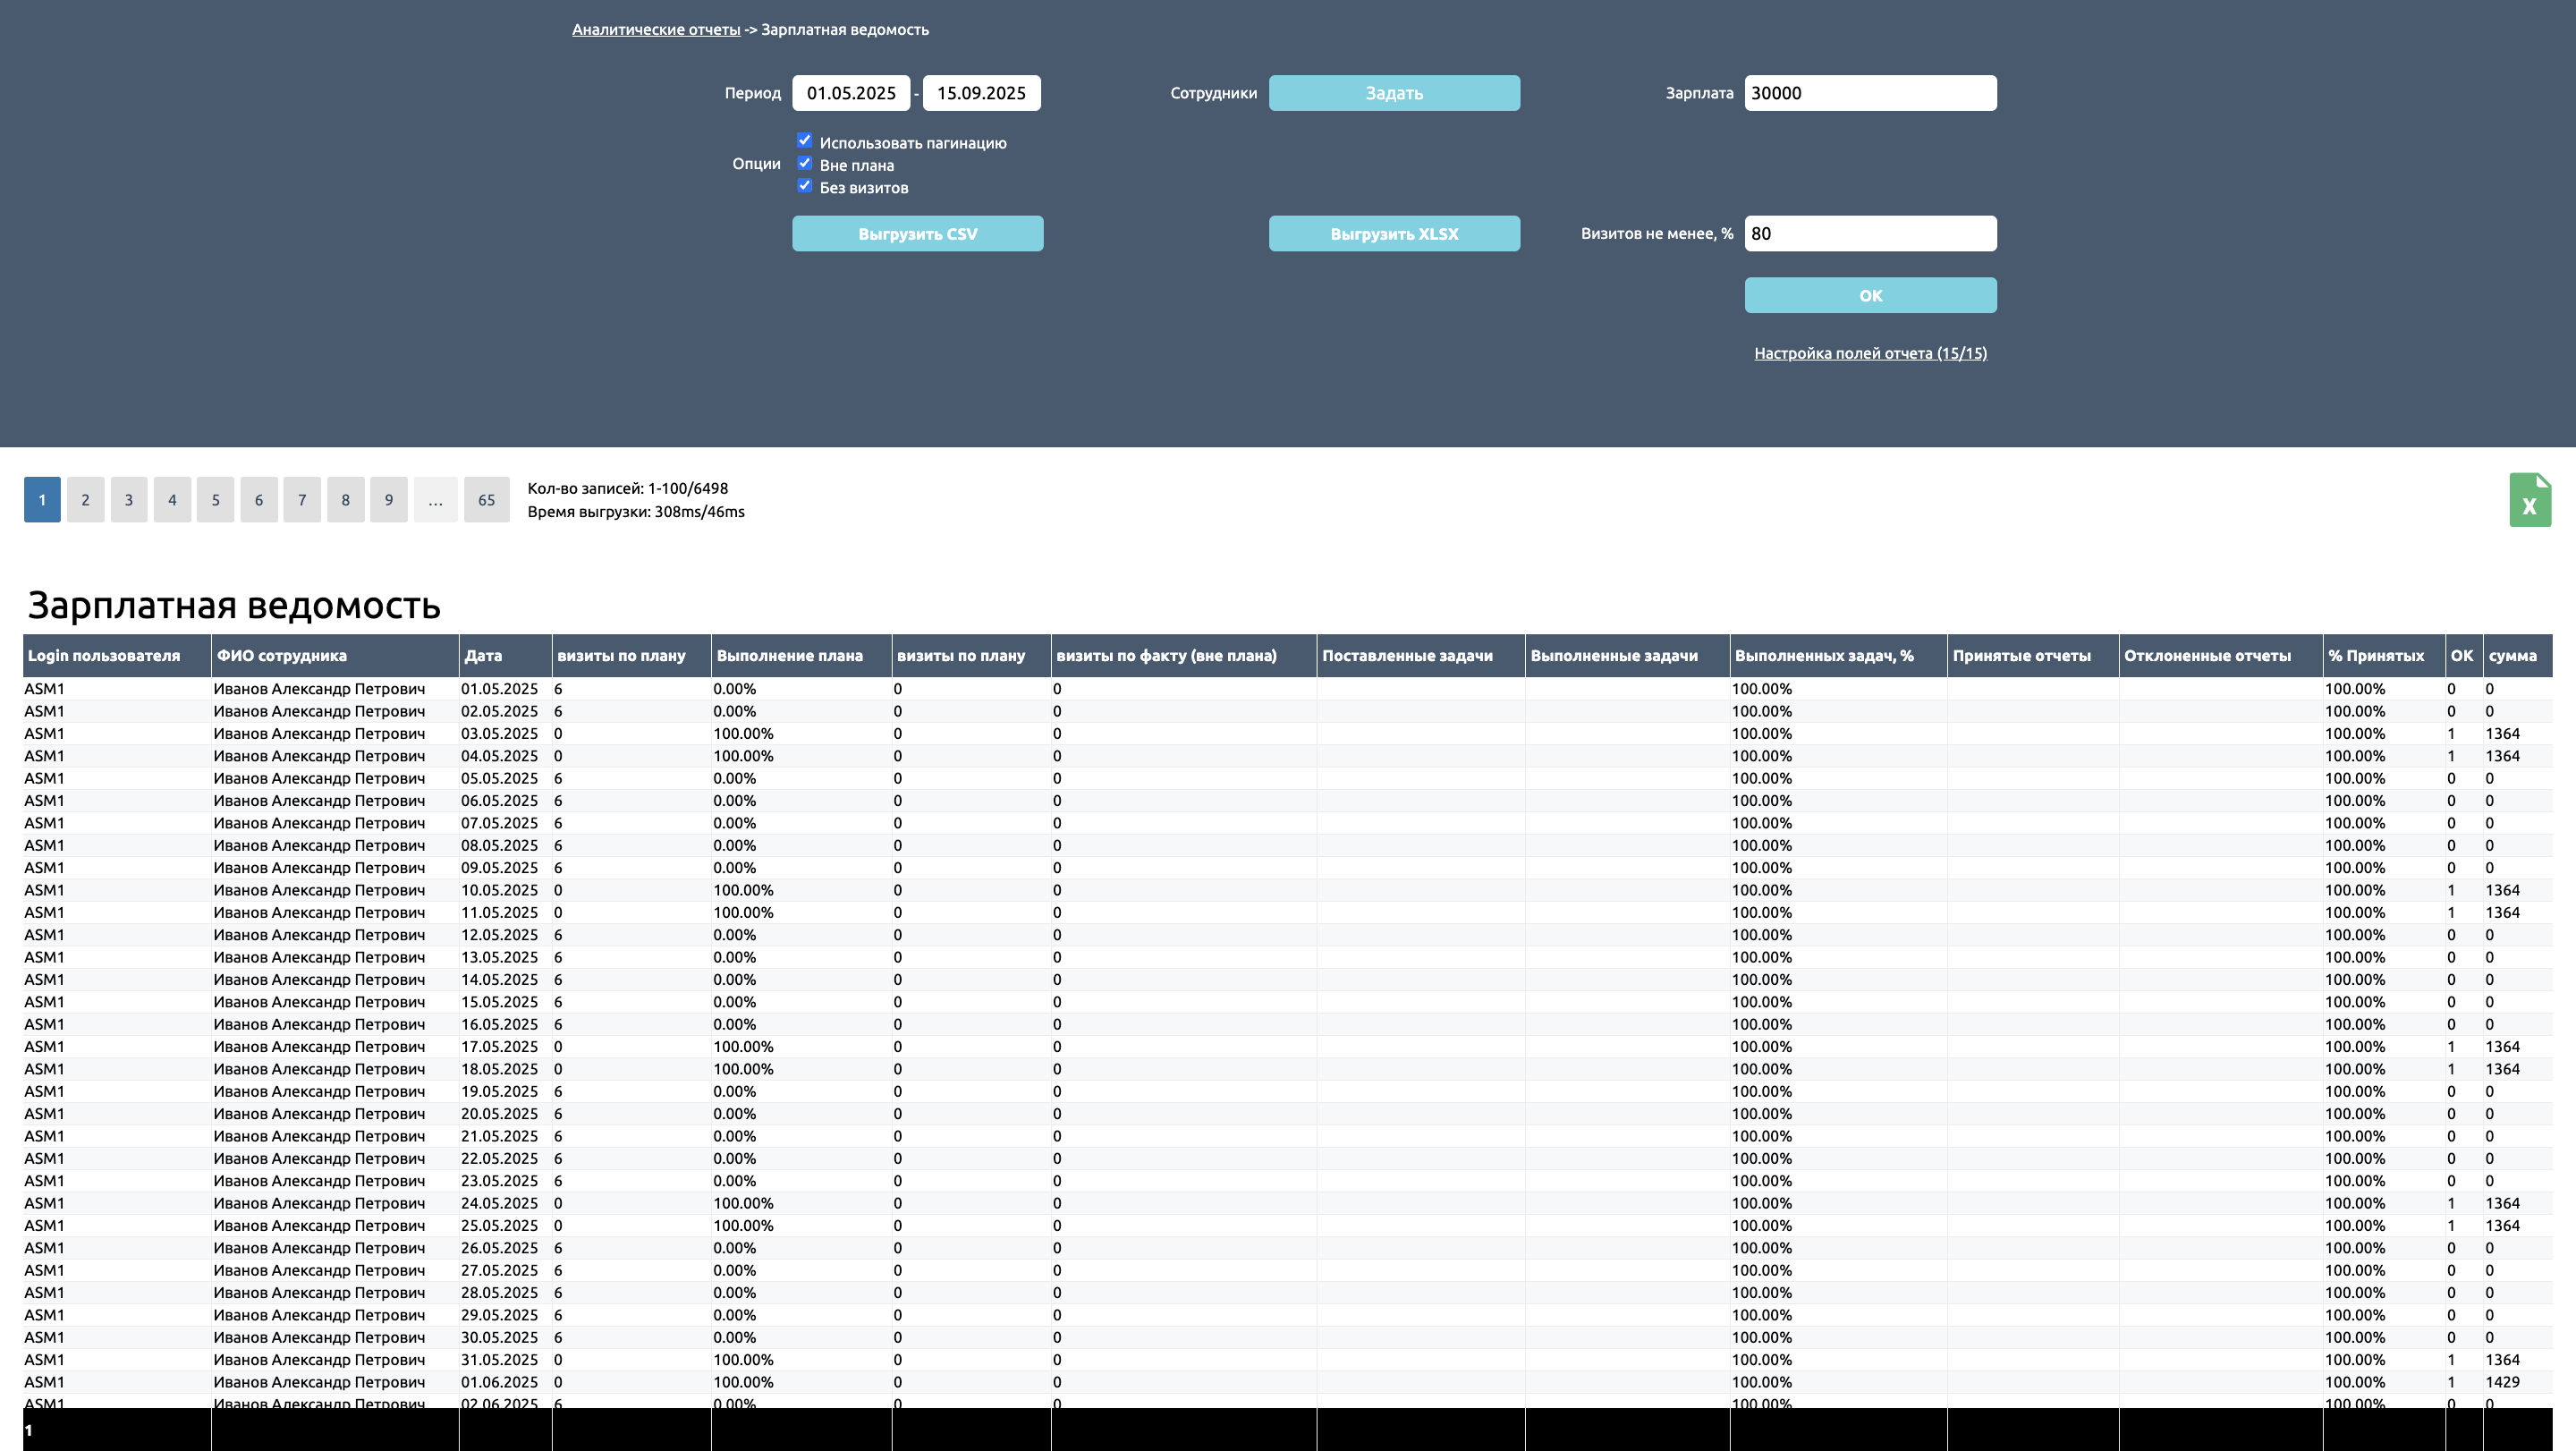Confirm with the OK button
This screenshot has height=1451, width=2576.
pyautogui.click(x=1870, y=296)
